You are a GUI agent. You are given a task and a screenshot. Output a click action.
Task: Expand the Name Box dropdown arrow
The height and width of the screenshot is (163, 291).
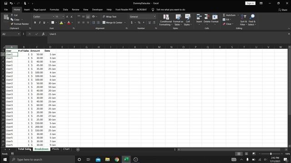(x=19, y=34)
